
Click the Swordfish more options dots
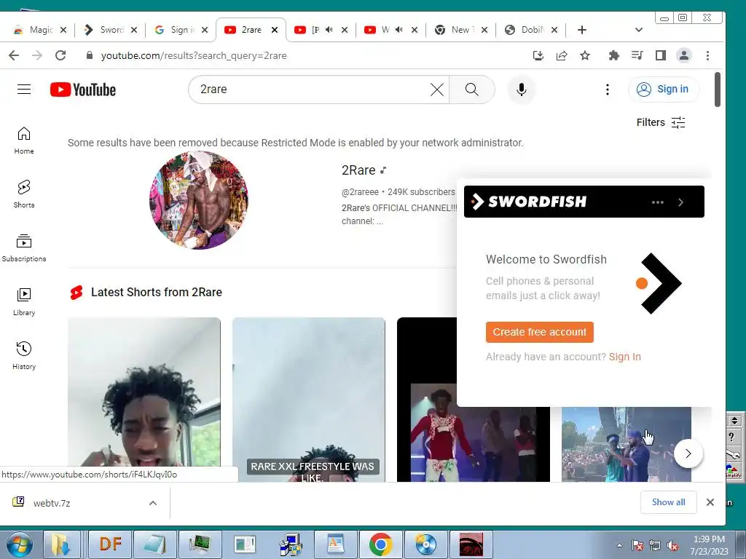658,202
